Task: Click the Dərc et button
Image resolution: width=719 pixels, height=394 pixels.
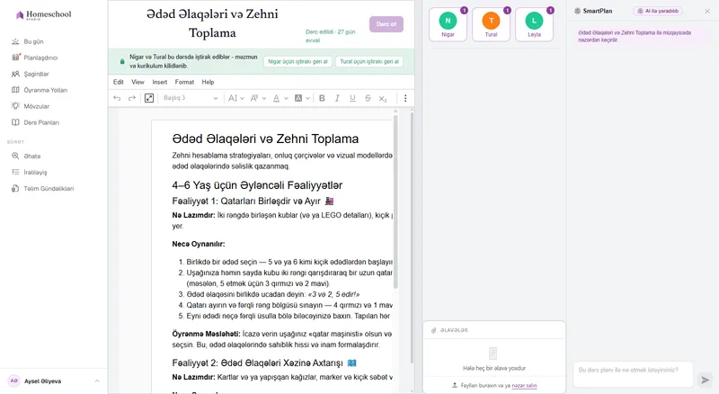Action: 386,24
